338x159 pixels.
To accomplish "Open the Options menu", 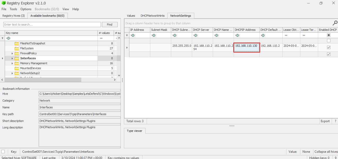I will (26, 9).
